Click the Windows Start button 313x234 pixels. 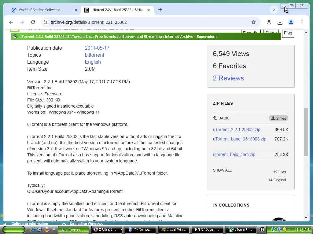click(14, 229)
